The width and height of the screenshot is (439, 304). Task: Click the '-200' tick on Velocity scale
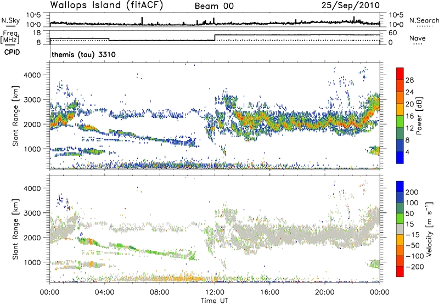(x=414, y=267)
